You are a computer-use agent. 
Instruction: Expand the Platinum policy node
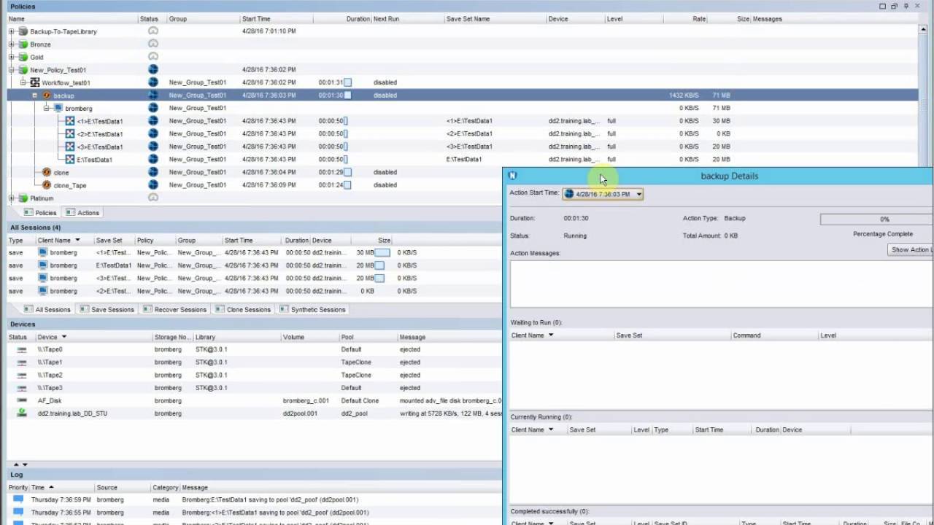pyautogui.click(x=11, y=198)
